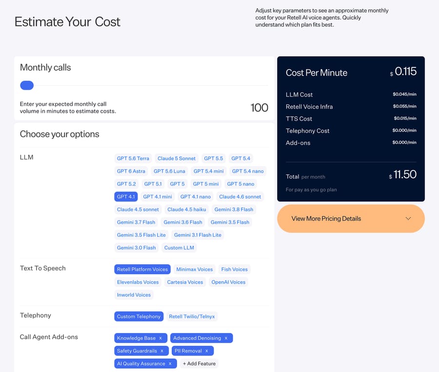Remove AI Quality Assurance add-on via its x

coord(170,364)
